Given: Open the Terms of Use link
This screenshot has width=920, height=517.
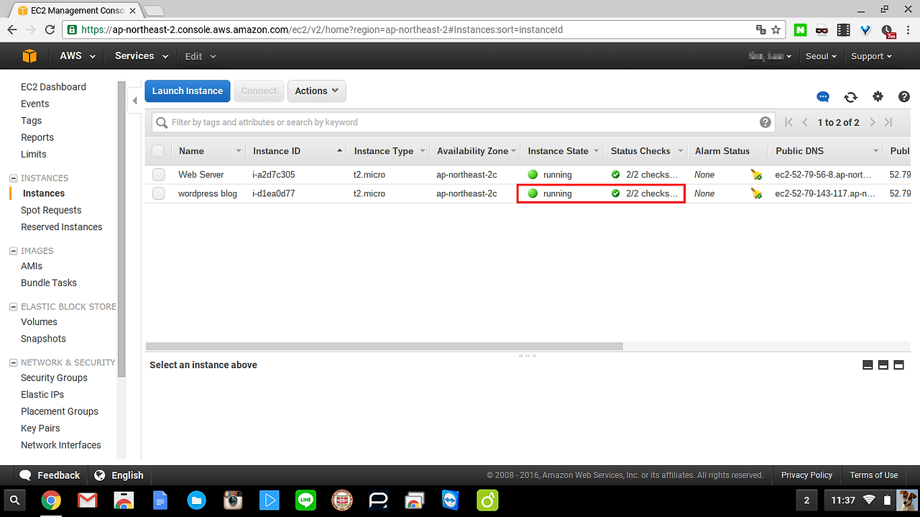Looking at the screenshot, I should pos(873,475).
